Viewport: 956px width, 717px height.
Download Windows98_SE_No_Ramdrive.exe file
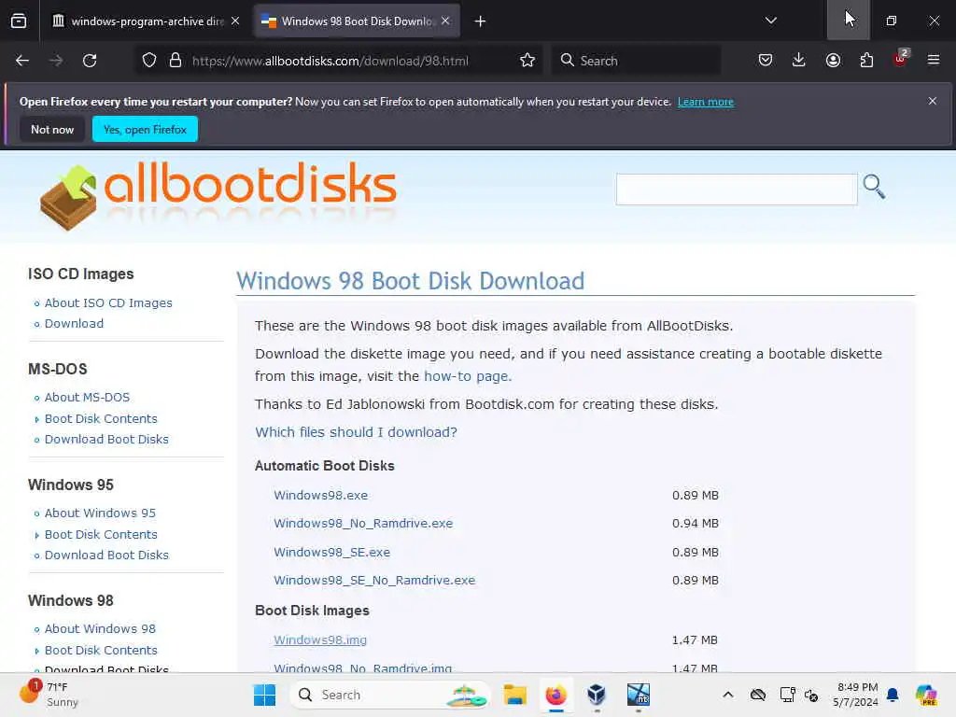click(374, 581)
